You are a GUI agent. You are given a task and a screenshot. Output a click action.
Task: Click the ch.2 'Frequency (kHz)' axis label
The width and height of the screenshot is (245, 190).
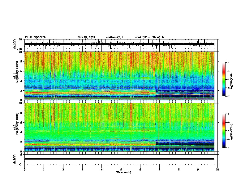point(17,124)
